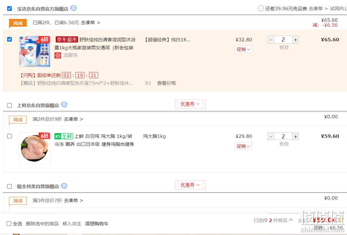Viewport: 347px width, 235px height.
Task: Click the ¥29.80 unit price
Action: [x=244, y=136]
